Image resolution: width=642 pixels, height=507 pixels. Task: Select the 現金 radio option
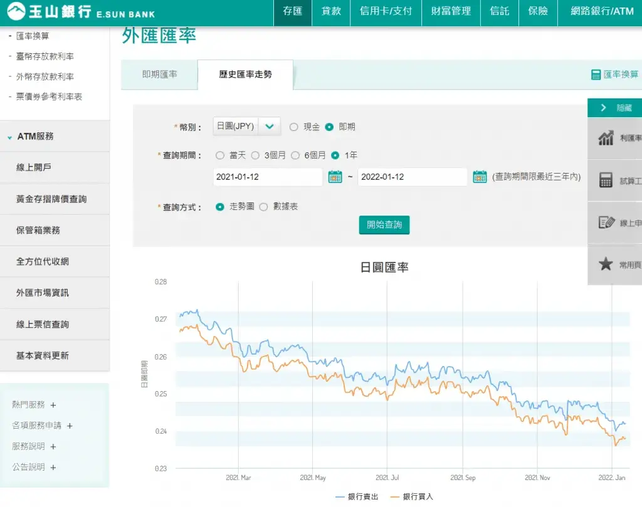click(x=293, y=127)
